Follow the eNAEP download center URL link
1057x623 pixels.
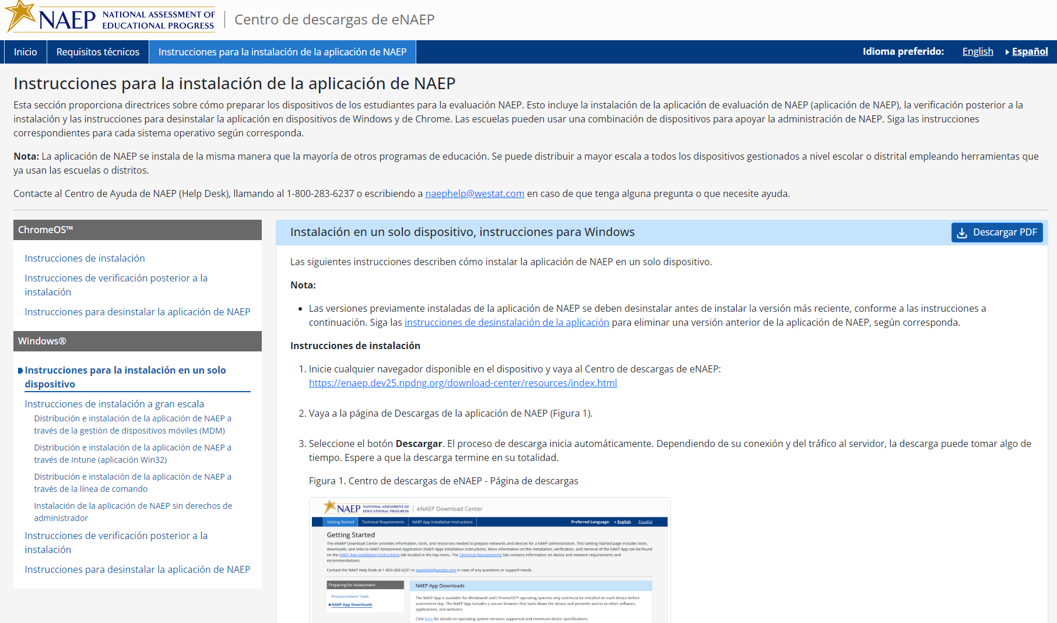point(462,383)
